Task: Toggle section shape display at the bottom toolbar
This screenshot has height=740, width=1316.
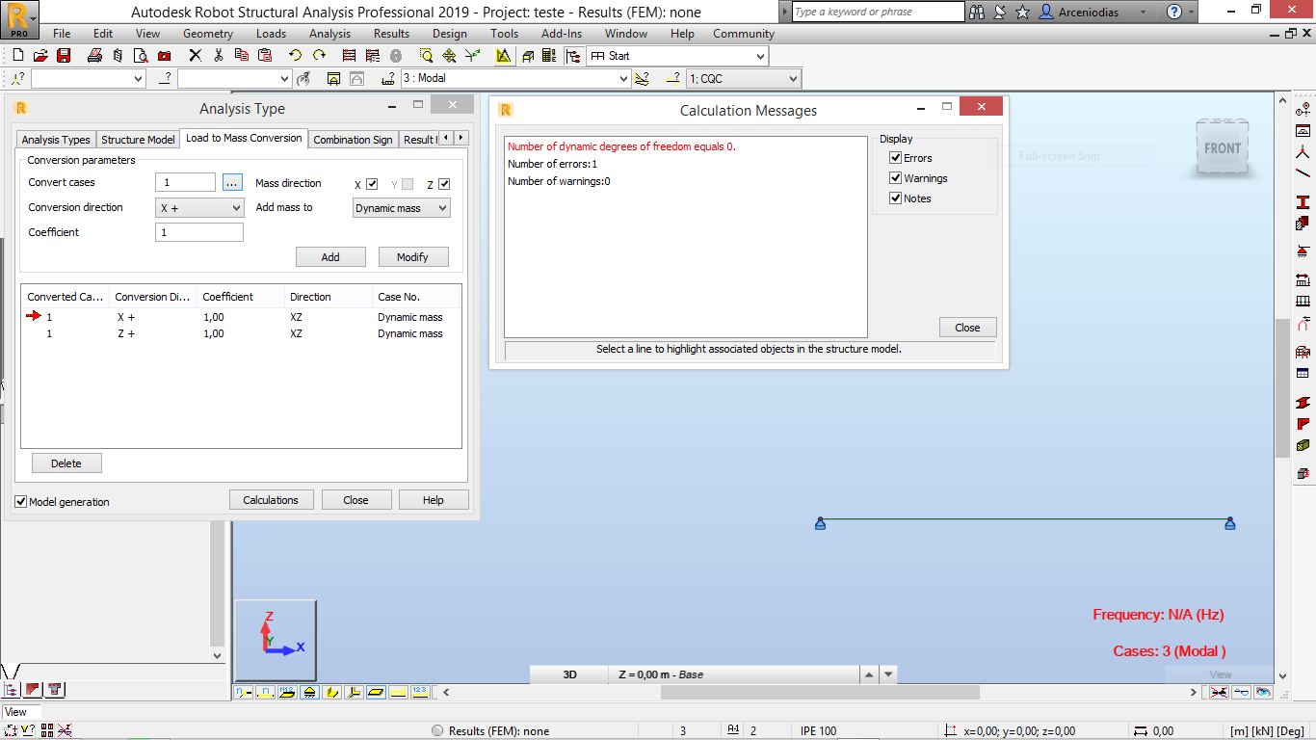Action: click(375, 693)
